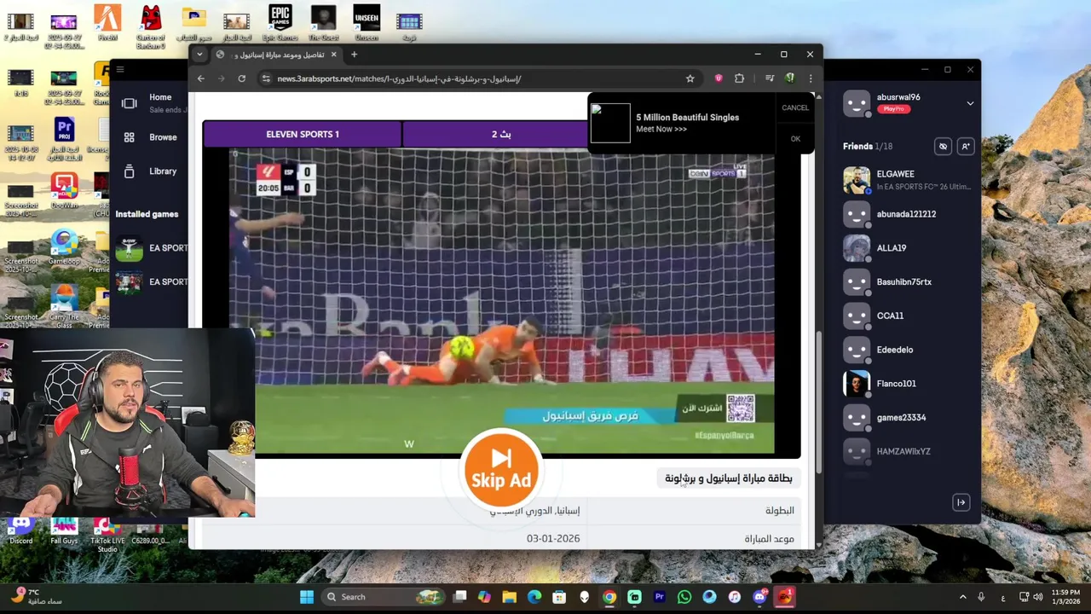Open the browser profile avatar icon
The image size is (1091, 614).
790,78
